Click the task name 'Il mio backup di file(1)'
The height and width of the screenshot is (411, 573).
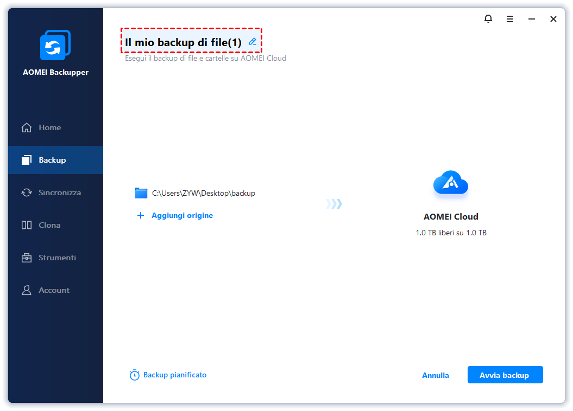coord(183,42)
